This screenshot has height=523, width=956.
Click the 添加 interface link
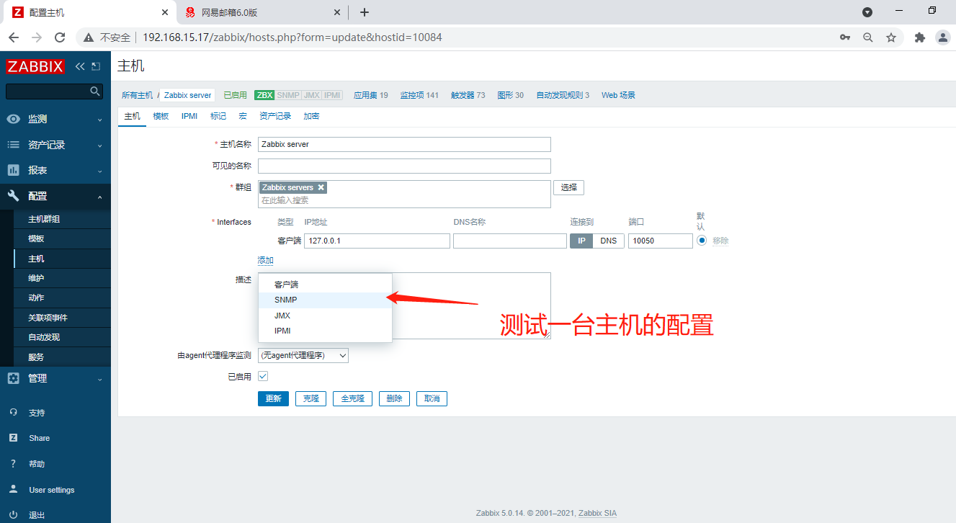tap(266, 260)
